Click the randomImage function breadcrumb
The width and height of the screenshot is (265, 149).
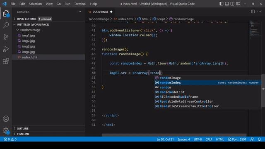(181, 19)
